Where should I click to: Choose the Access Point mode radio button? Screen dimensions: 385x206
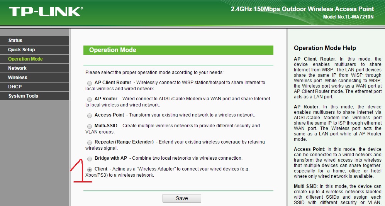point(90,115)
